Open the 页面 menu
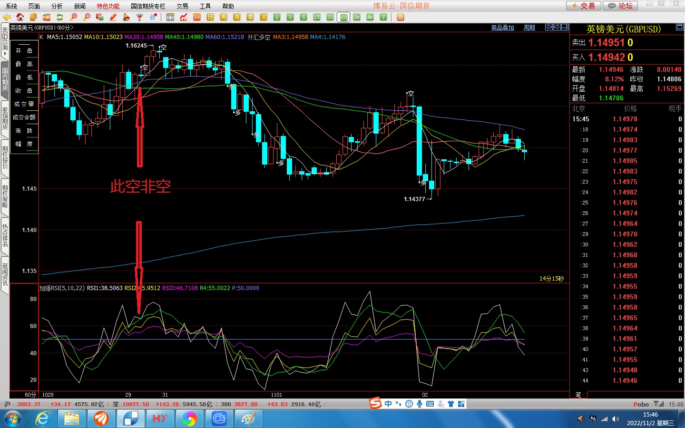 (34, 6)
